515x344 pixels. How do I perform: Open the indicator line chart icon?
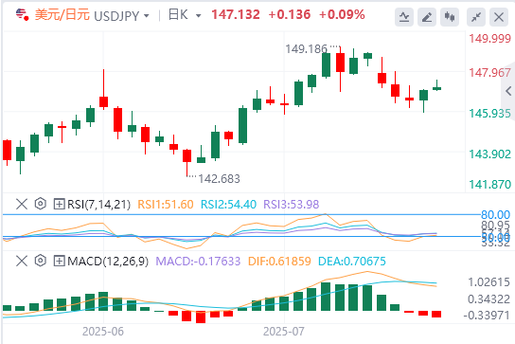point(404,17)
